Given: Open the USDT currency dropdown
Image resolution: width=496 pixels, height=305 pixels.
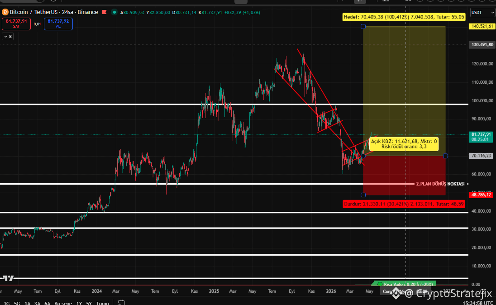Looking at the screenshot, I should 482,12.
